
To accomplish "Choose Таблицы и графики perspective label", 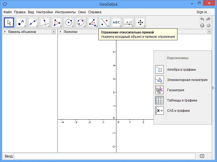I will pos(182,100).
